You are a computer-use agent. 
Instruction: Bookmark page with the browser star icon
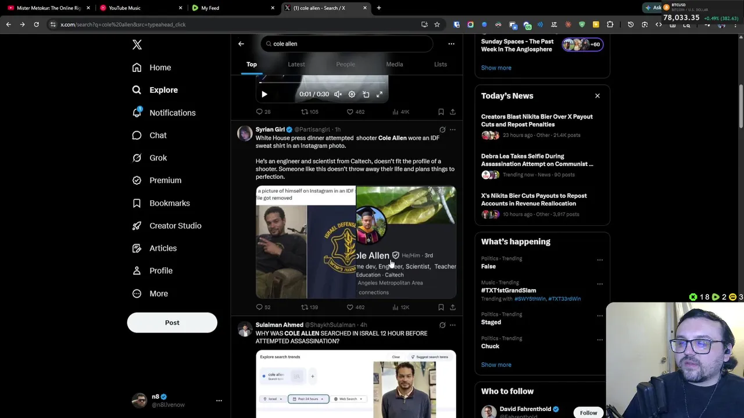437,24
